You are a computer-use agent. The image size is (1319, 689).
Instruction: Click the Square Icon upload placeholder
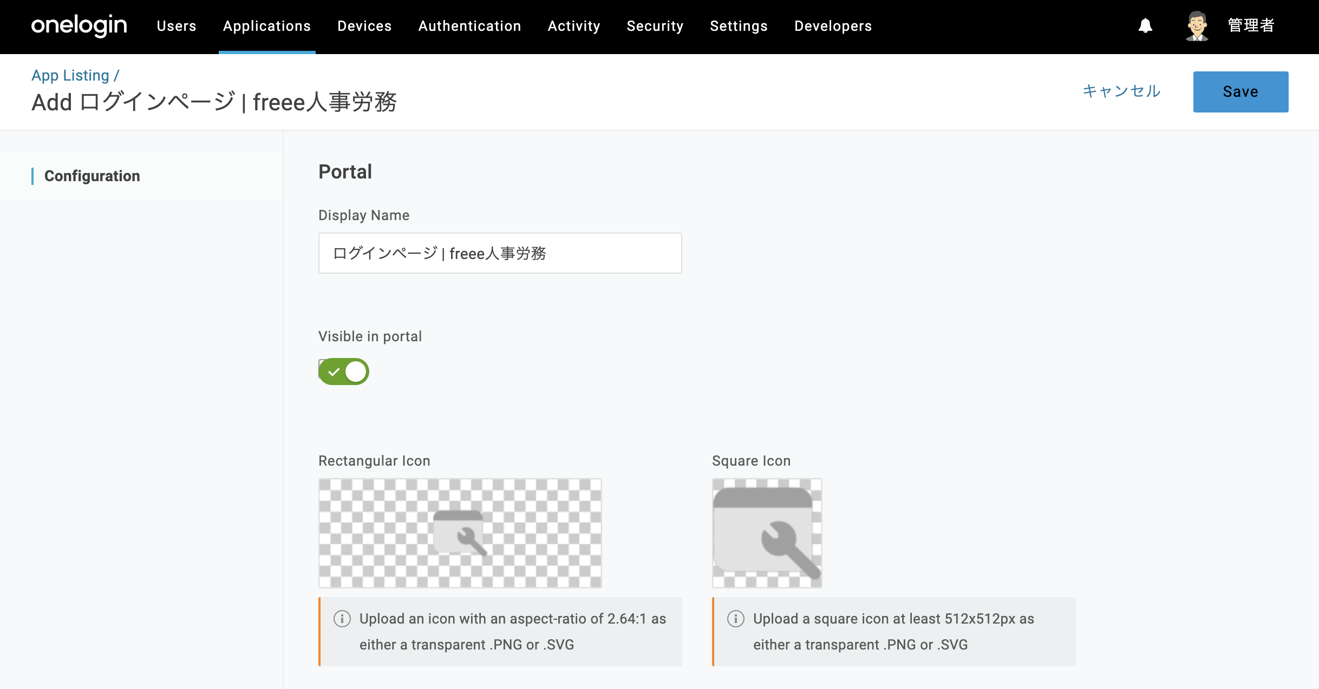(x=767, y=533)
